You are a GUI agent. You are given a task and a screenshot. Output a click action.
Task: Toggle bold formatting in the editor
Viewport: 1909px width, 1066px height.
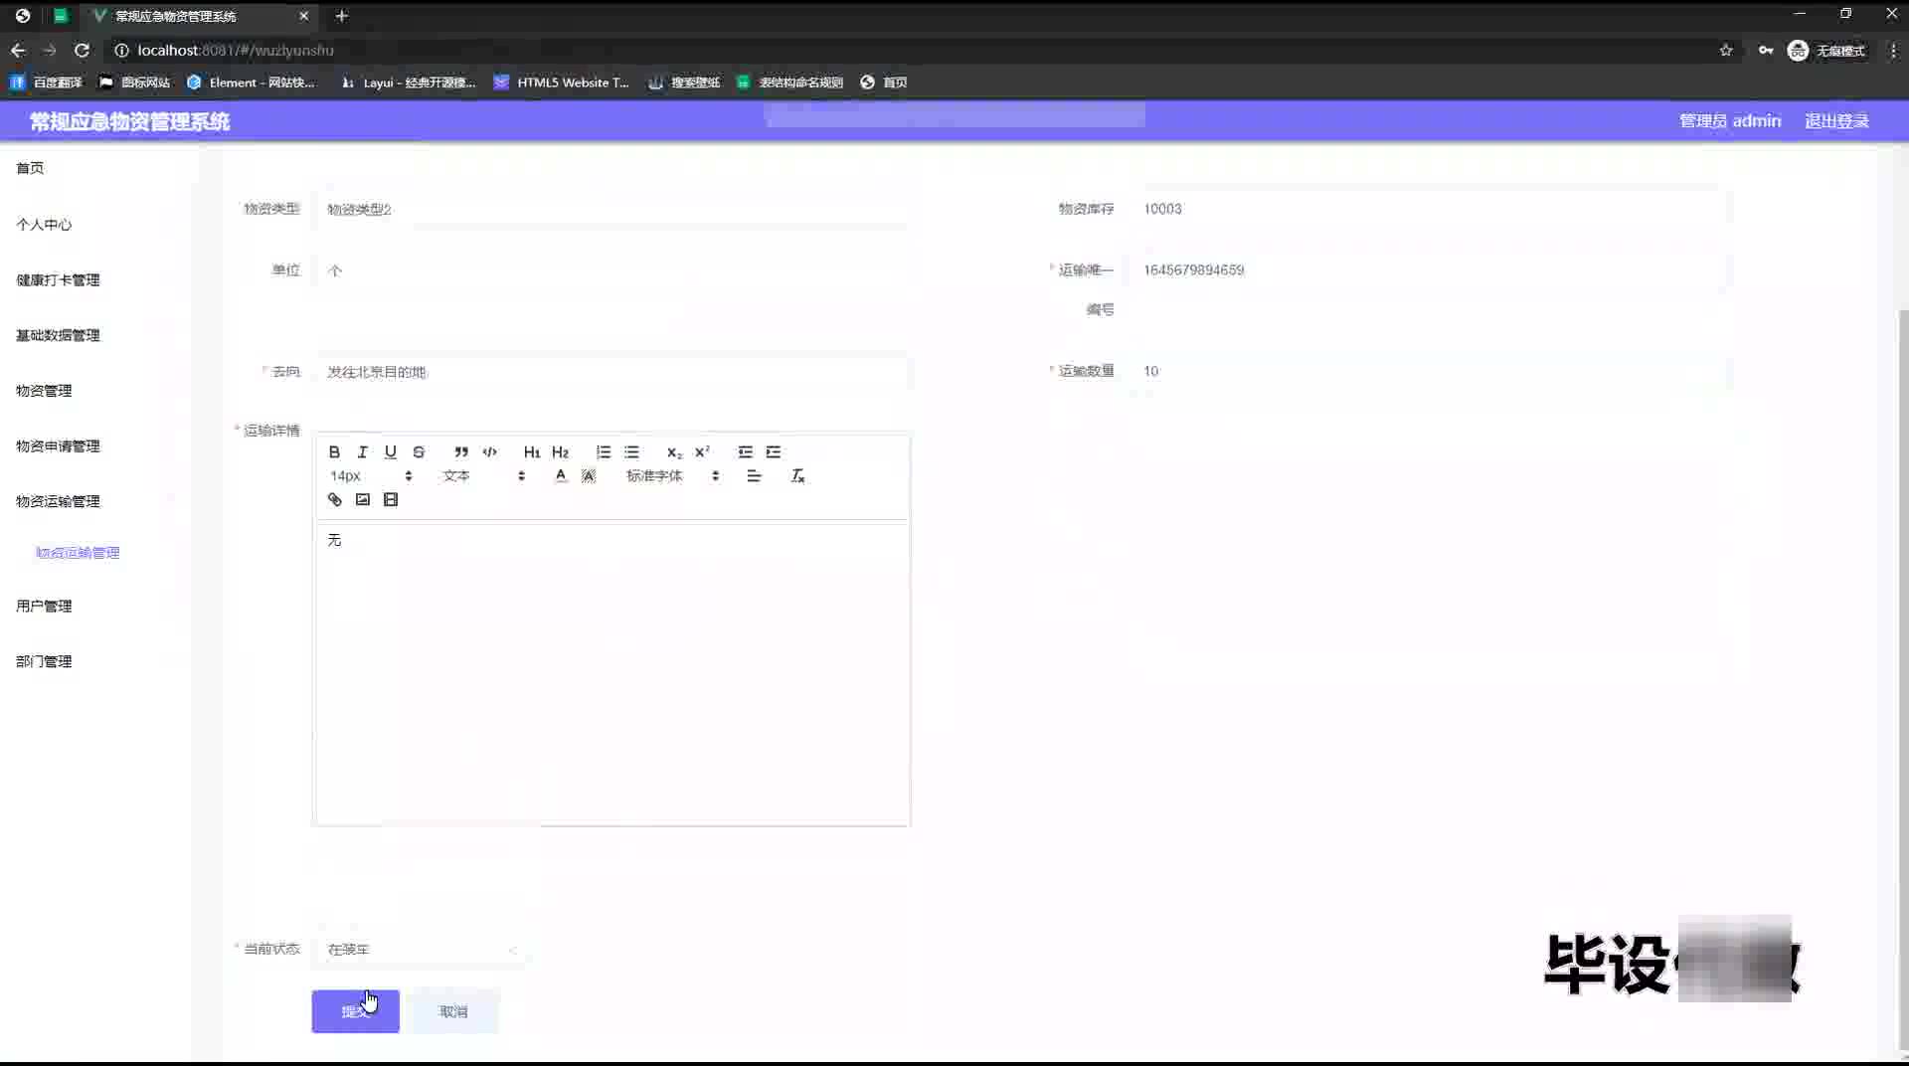tap(334, 451)
